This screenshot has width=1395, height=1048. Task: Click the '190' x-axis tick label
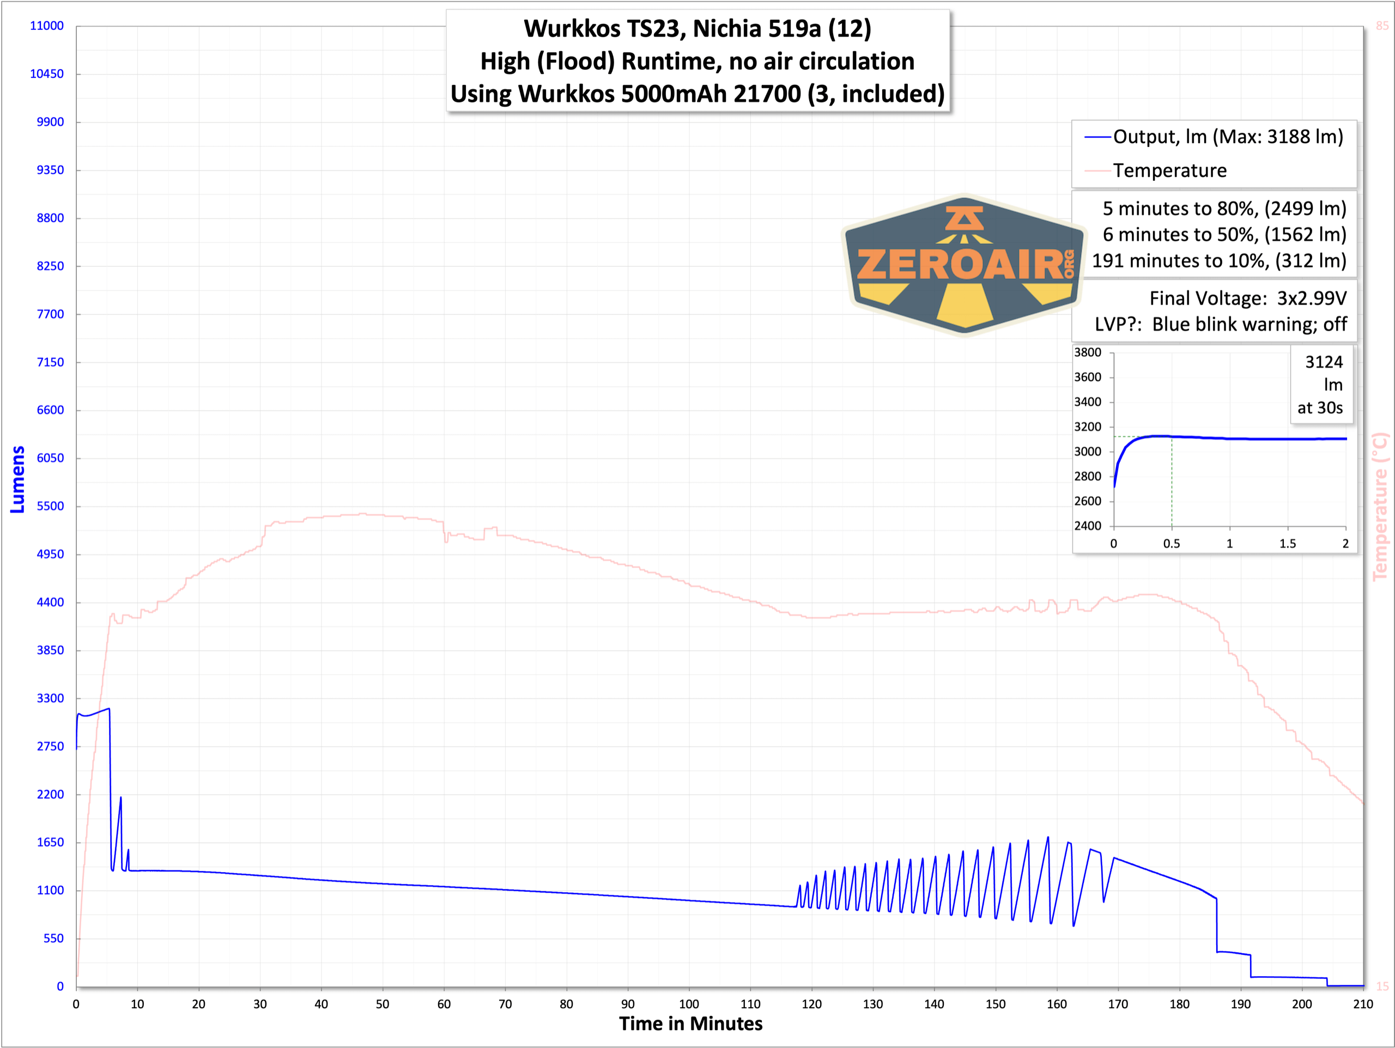[x=1240, y=1004]
